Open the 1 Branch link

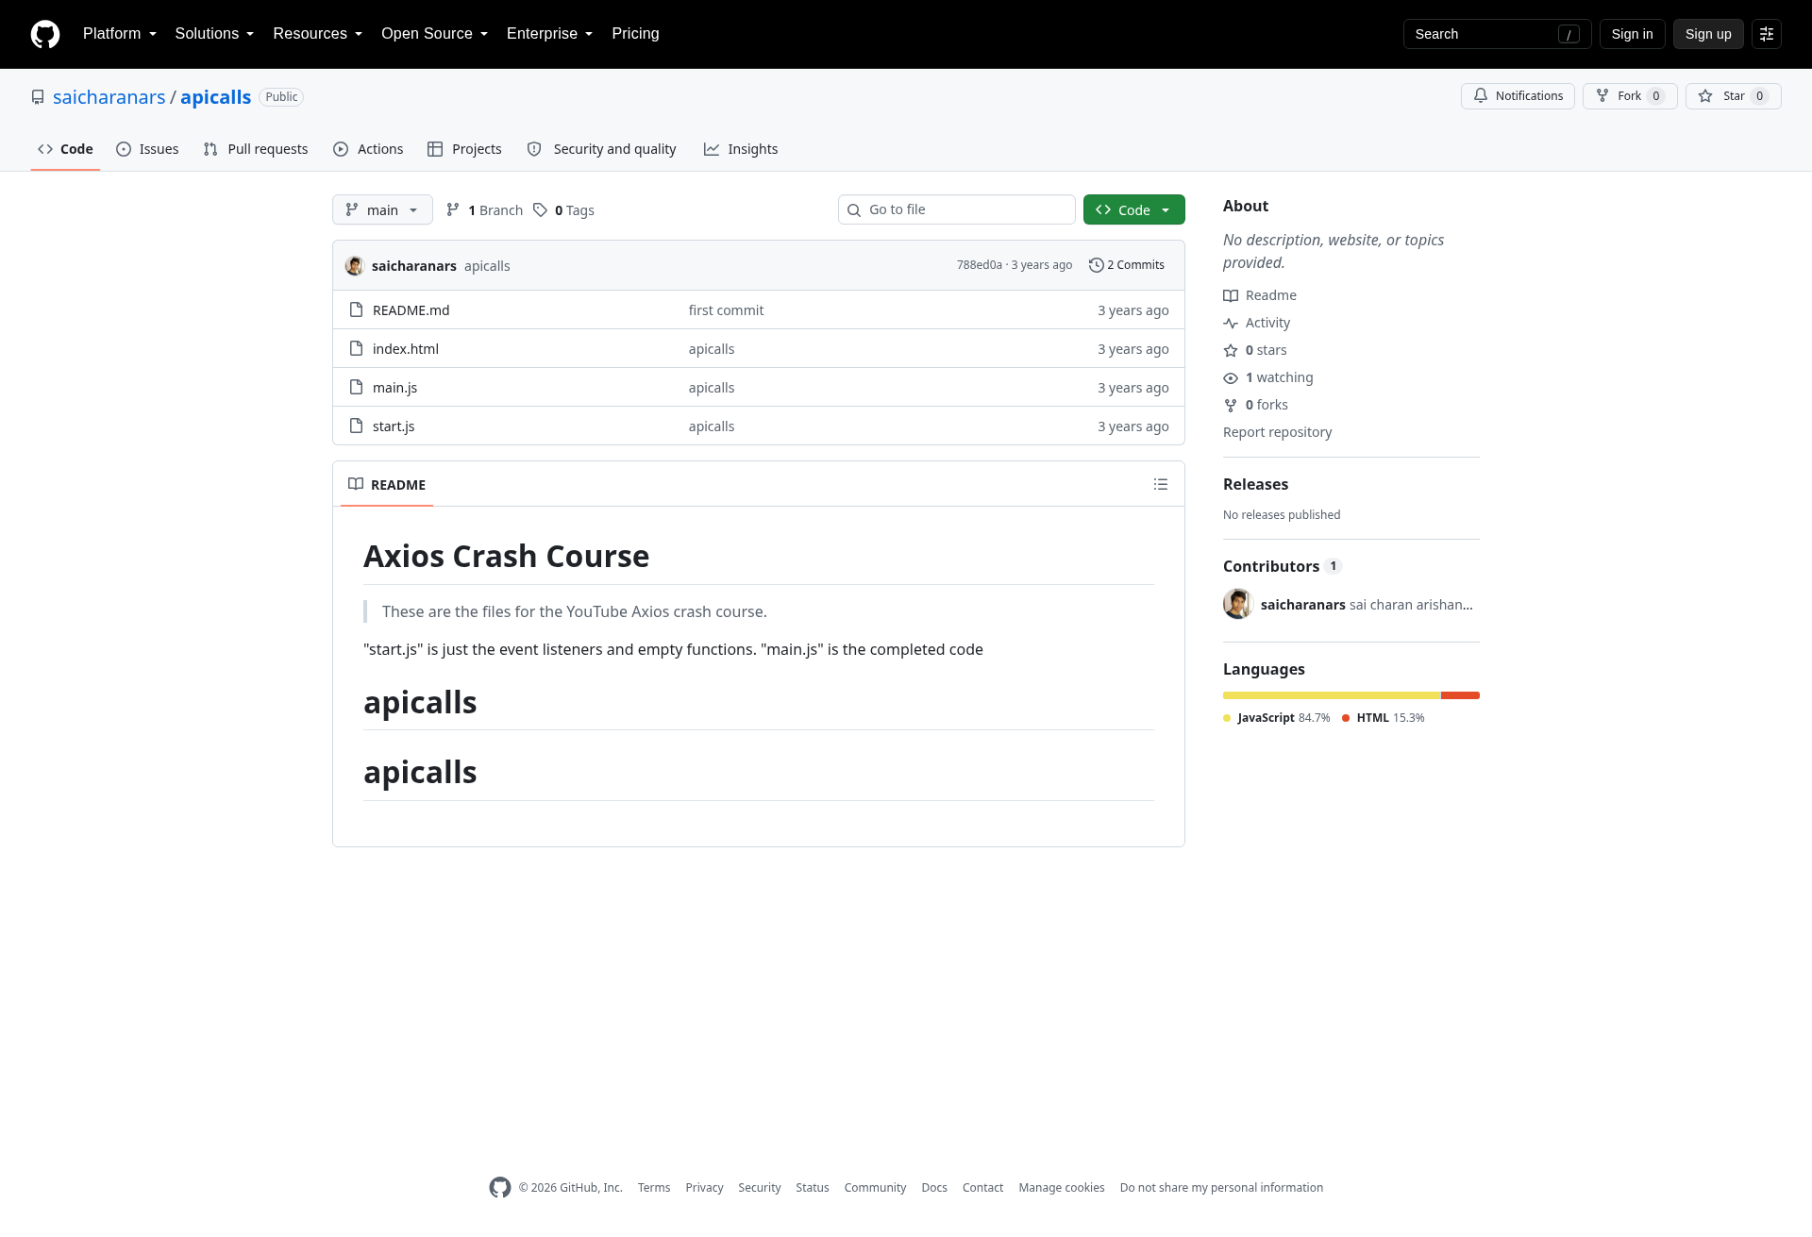[484, 210]
